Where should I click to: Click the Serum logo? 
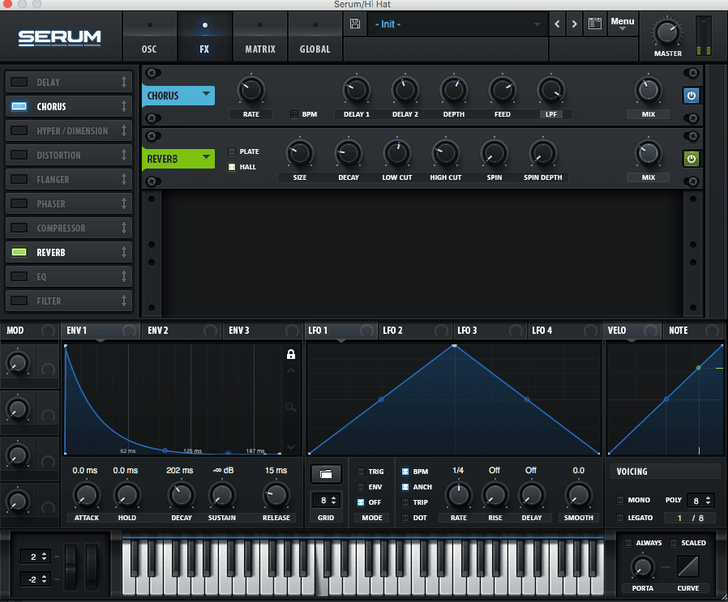[x=59, y=37]
